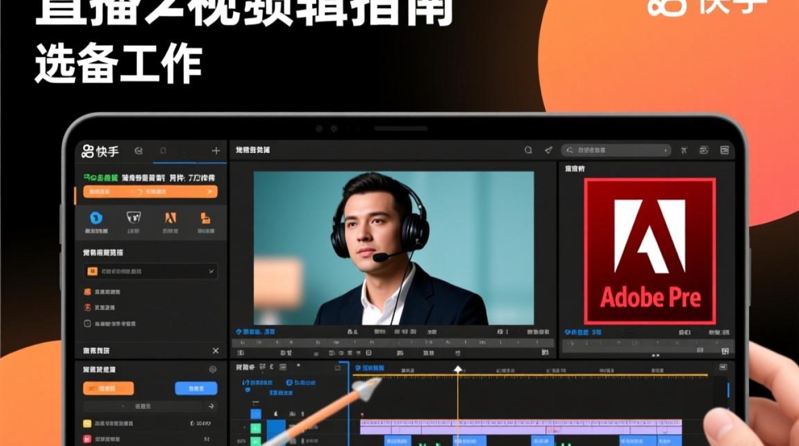Image resolution: width=799 pixels, height=446 pixels.
Task: Select the purple clip strip on the timeline
Action: (x=521, y=426)
